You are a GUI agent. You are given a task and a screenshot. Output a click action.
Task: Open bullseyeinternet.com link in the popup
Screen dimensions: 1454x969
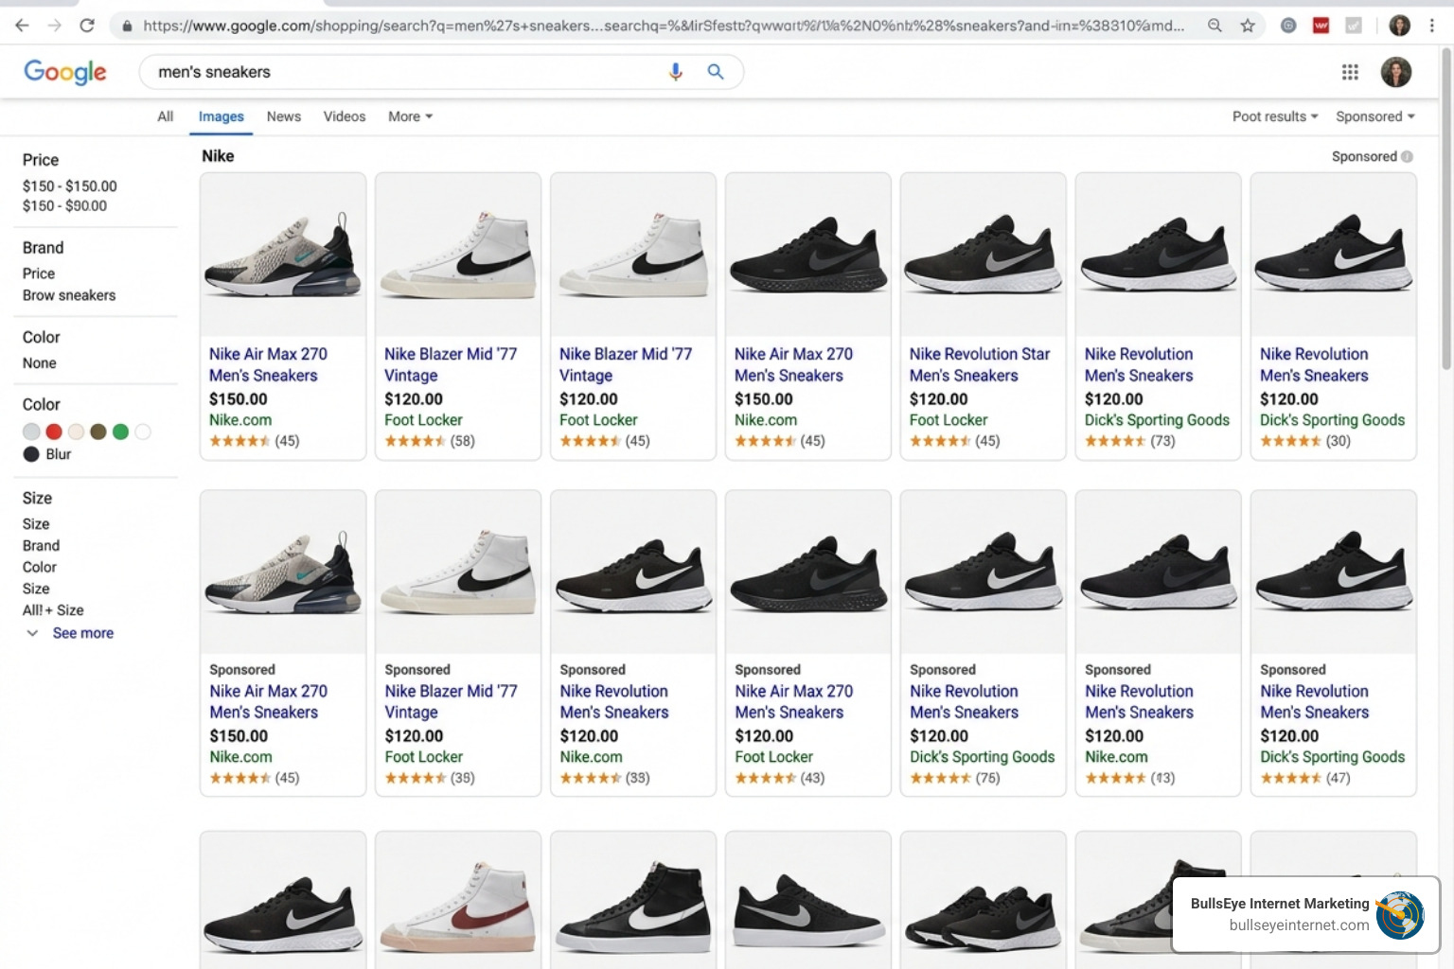tap(1299, 925)
